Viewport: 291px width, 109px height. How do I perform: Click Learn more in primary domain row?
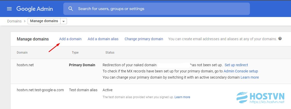250,77
